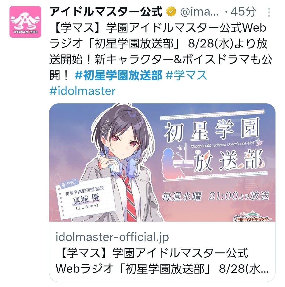285x287 pixels.
Task: Open the @ima... account handle
Action: click(199, 12)
